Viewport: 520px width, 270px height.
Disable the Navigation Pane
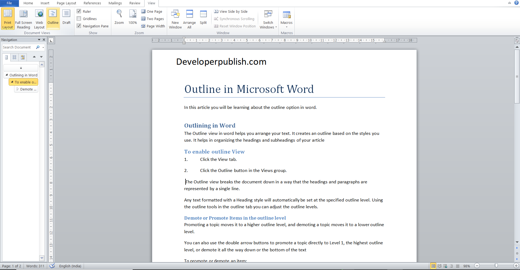[79, 26]
